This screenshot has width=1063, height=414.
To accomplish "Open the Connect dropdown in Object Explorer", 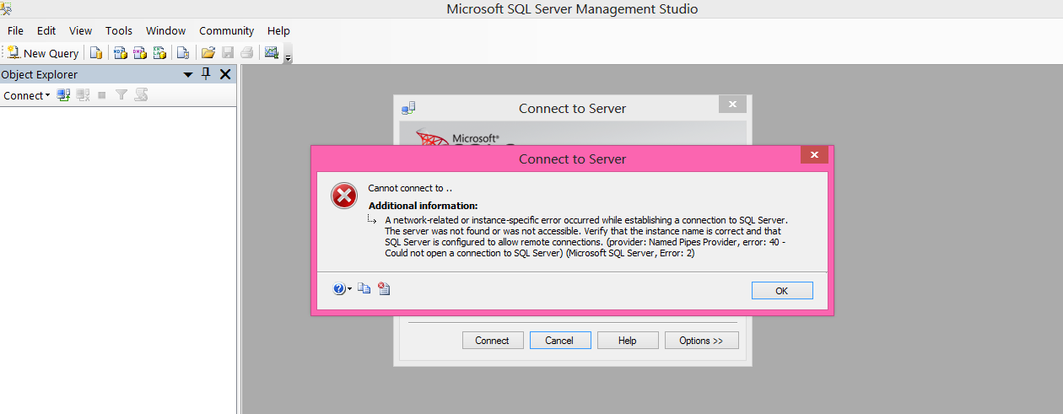I will click(26, 95).
